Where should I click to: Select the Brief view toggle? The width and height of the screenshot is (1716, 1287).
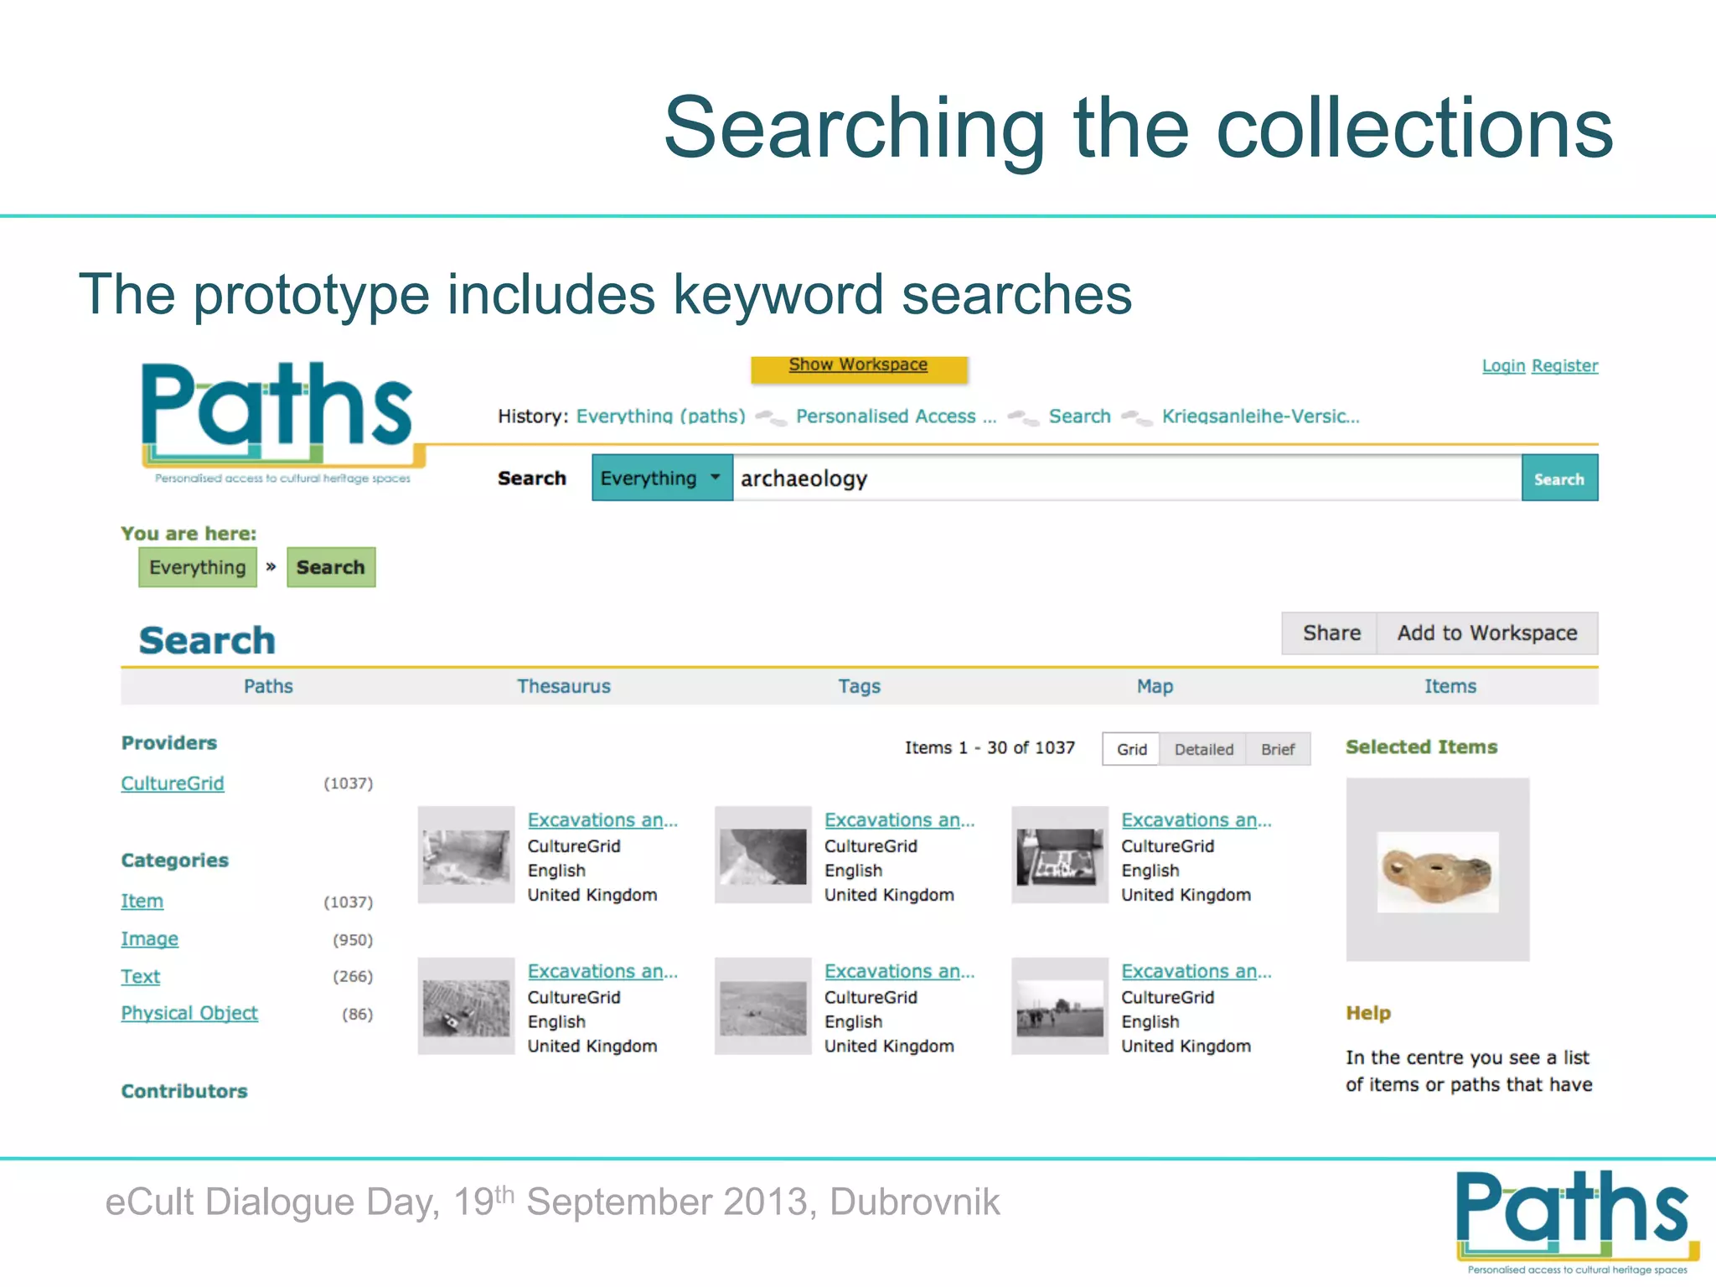pos(1278,749)
